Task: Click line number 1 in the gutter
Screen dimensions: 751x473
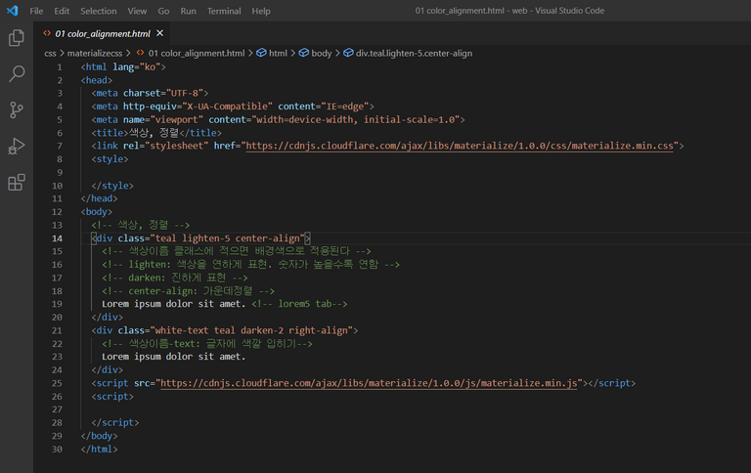Action: click(x=60, y=67)
